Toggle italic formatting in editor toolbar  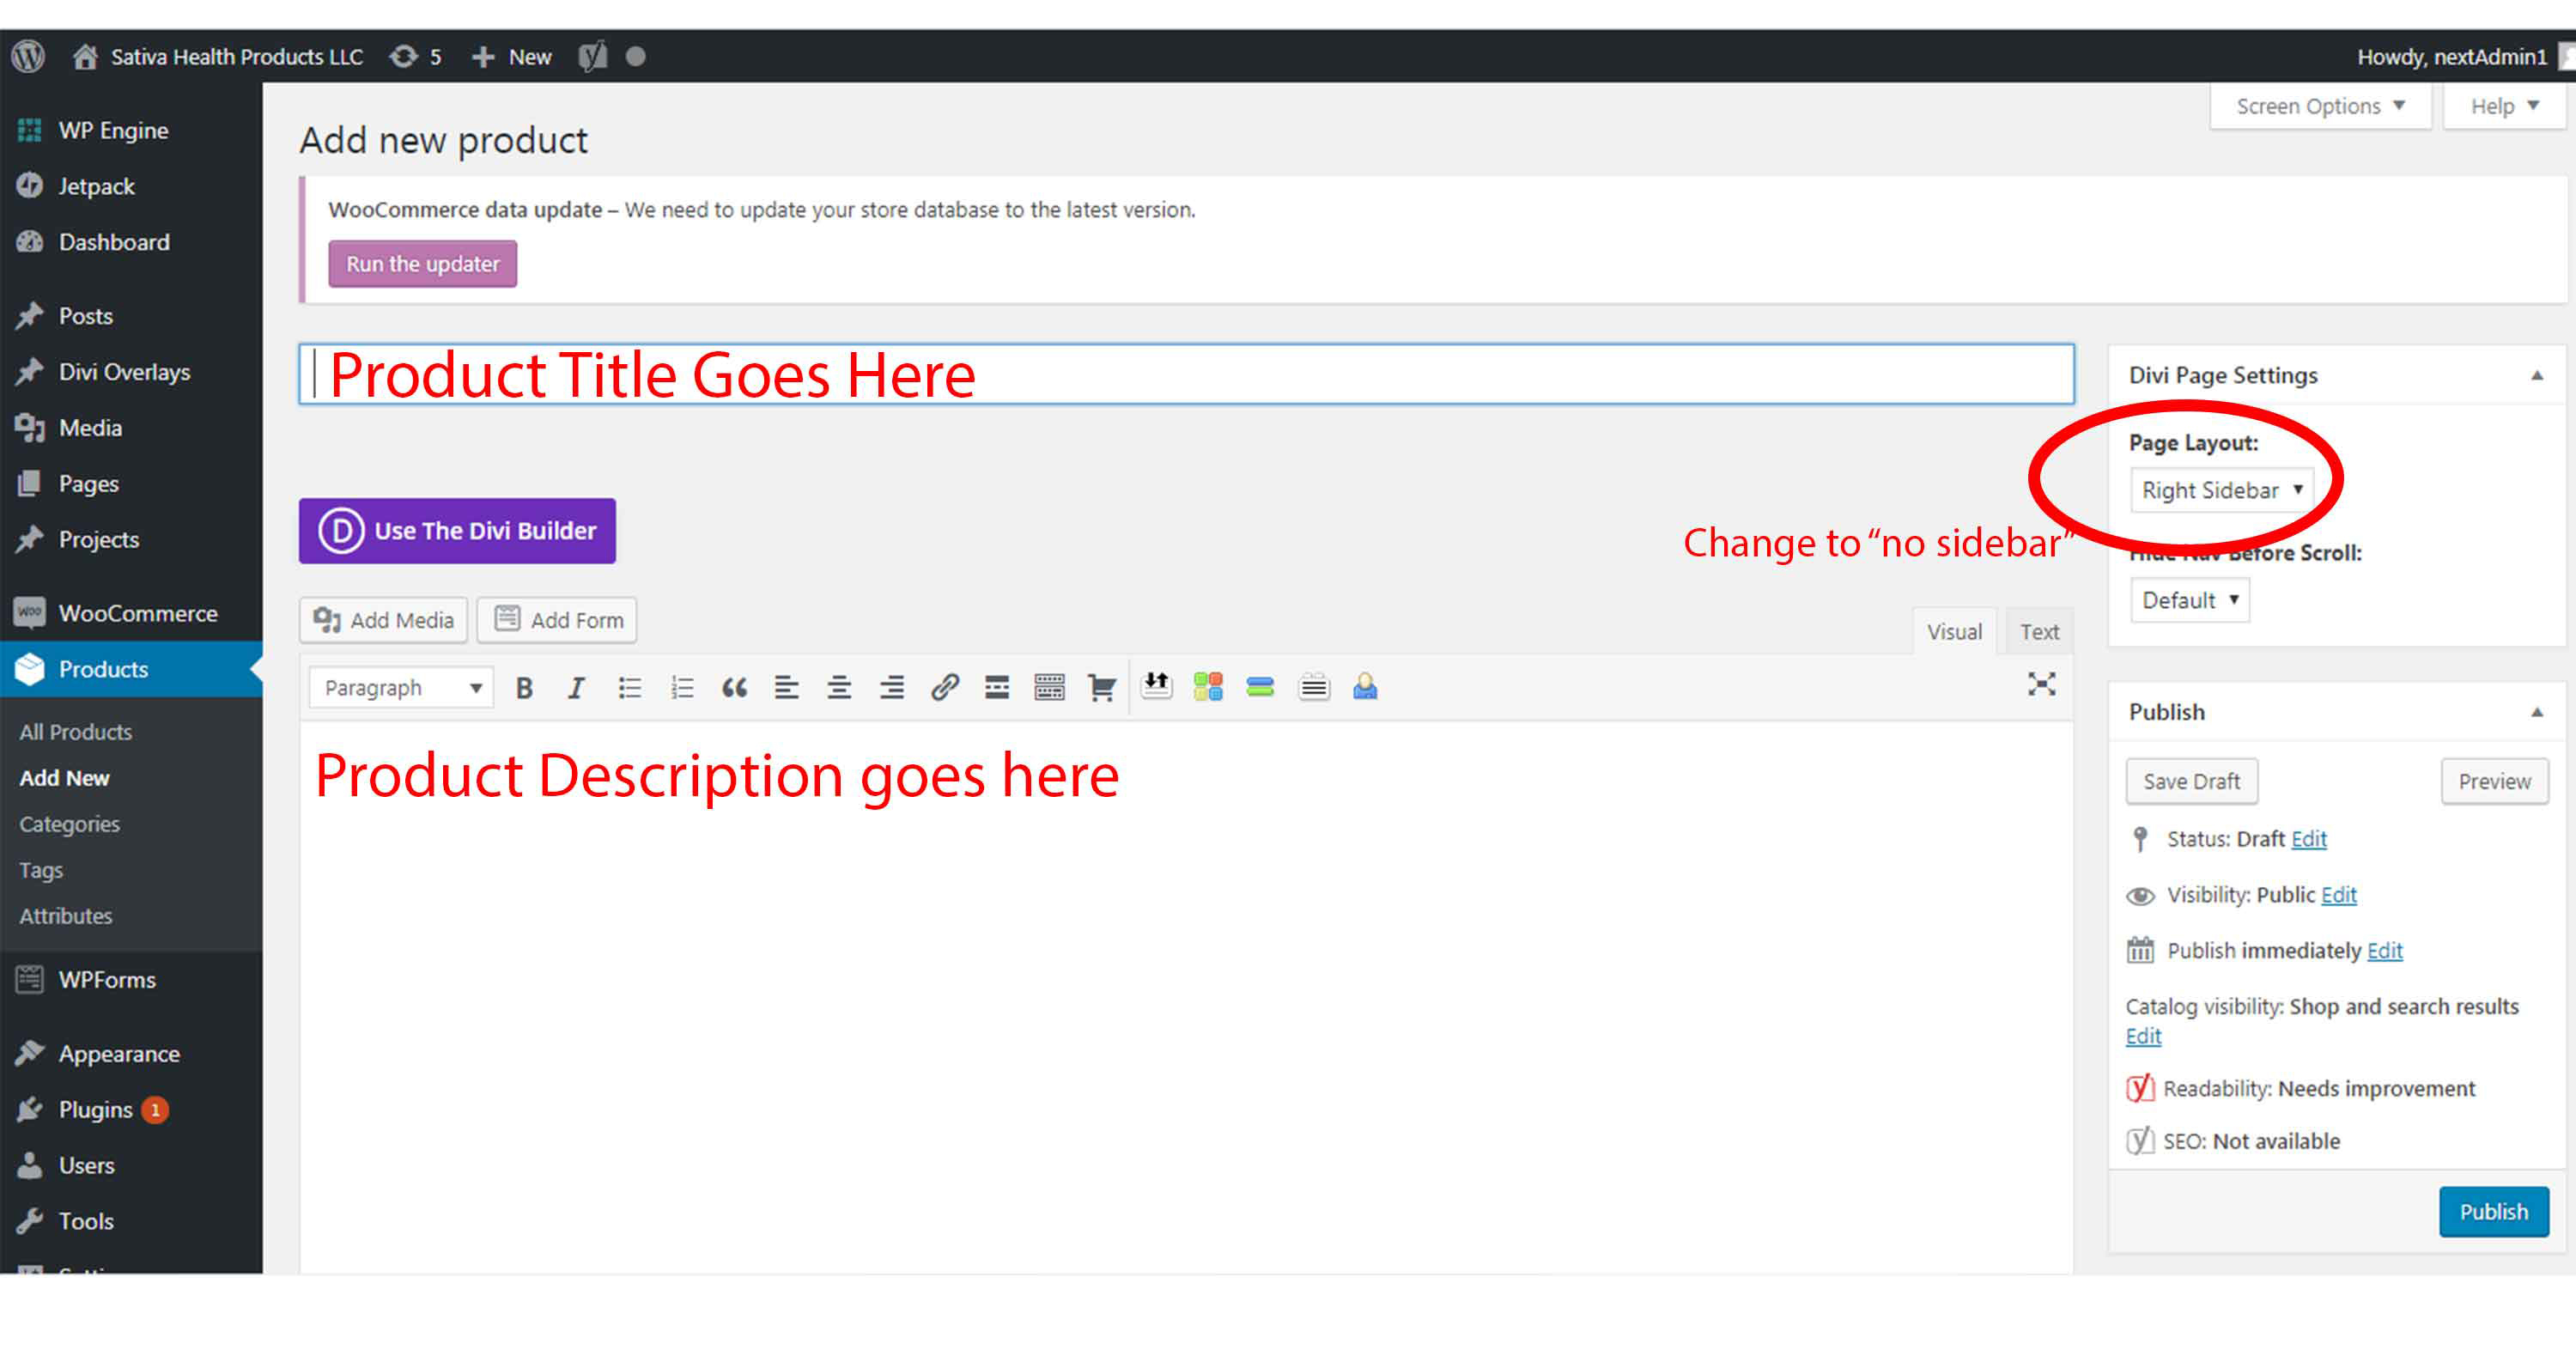pos(576,688)
